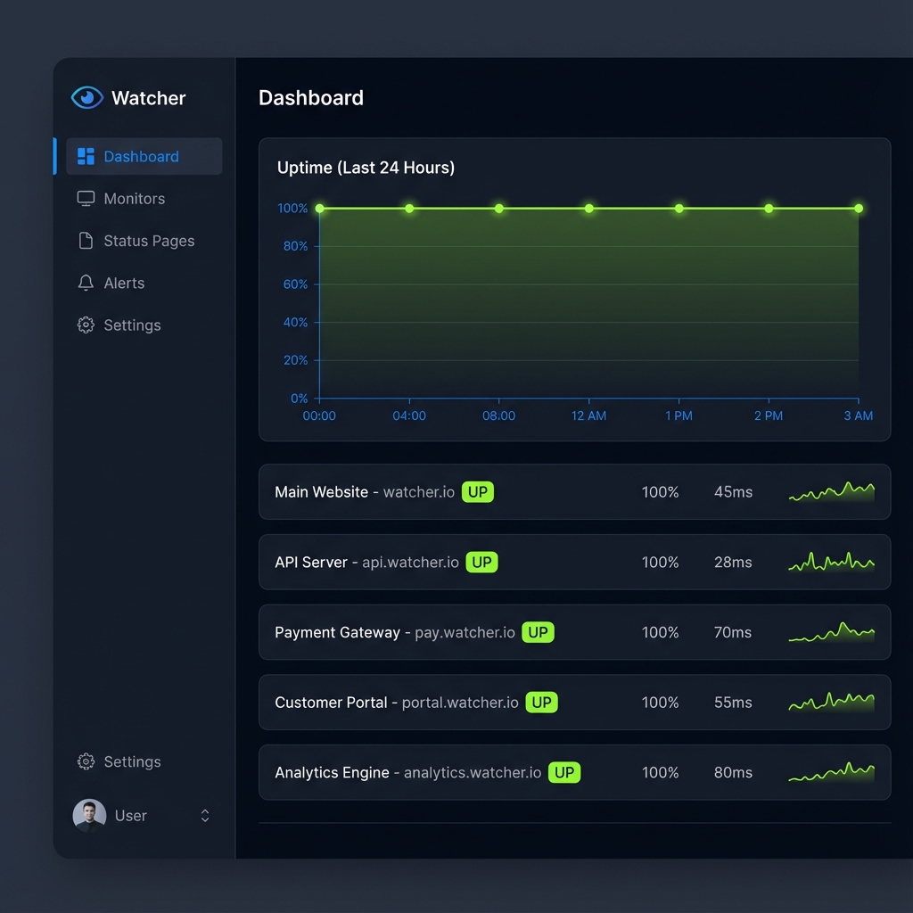Select Monitors in the sidebar
Screen dimensions: 913x913
[135, 198]
